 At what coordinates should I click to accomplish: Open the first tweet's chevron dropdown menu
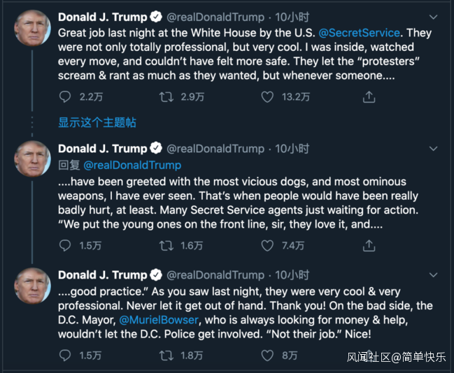pyautogui.click(x=433, y=16)
